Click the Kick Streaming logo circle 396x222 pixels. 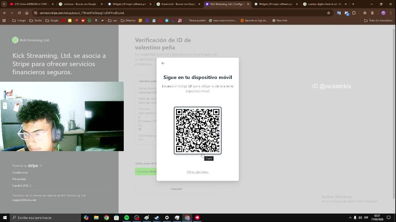[x=15, y=40]
